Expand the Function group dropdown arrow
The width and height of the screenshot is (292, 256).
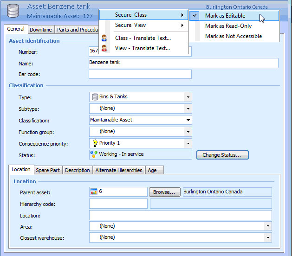coord(188,132)
